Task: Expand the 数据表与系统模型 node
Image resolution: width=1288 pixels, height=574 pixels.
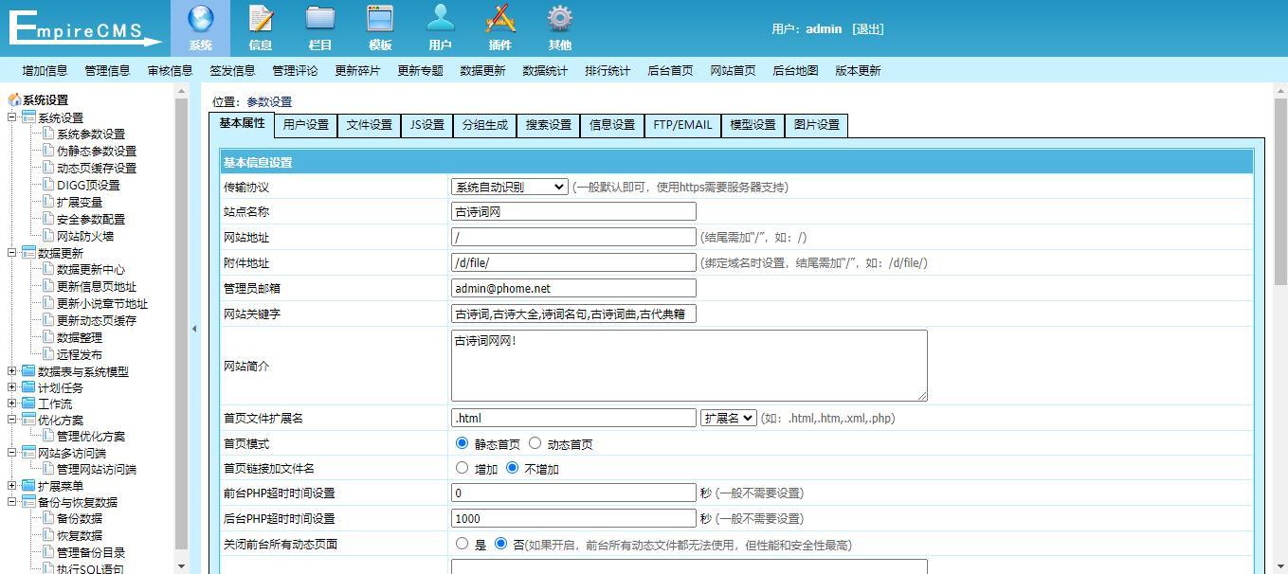Action: [12, 371]
